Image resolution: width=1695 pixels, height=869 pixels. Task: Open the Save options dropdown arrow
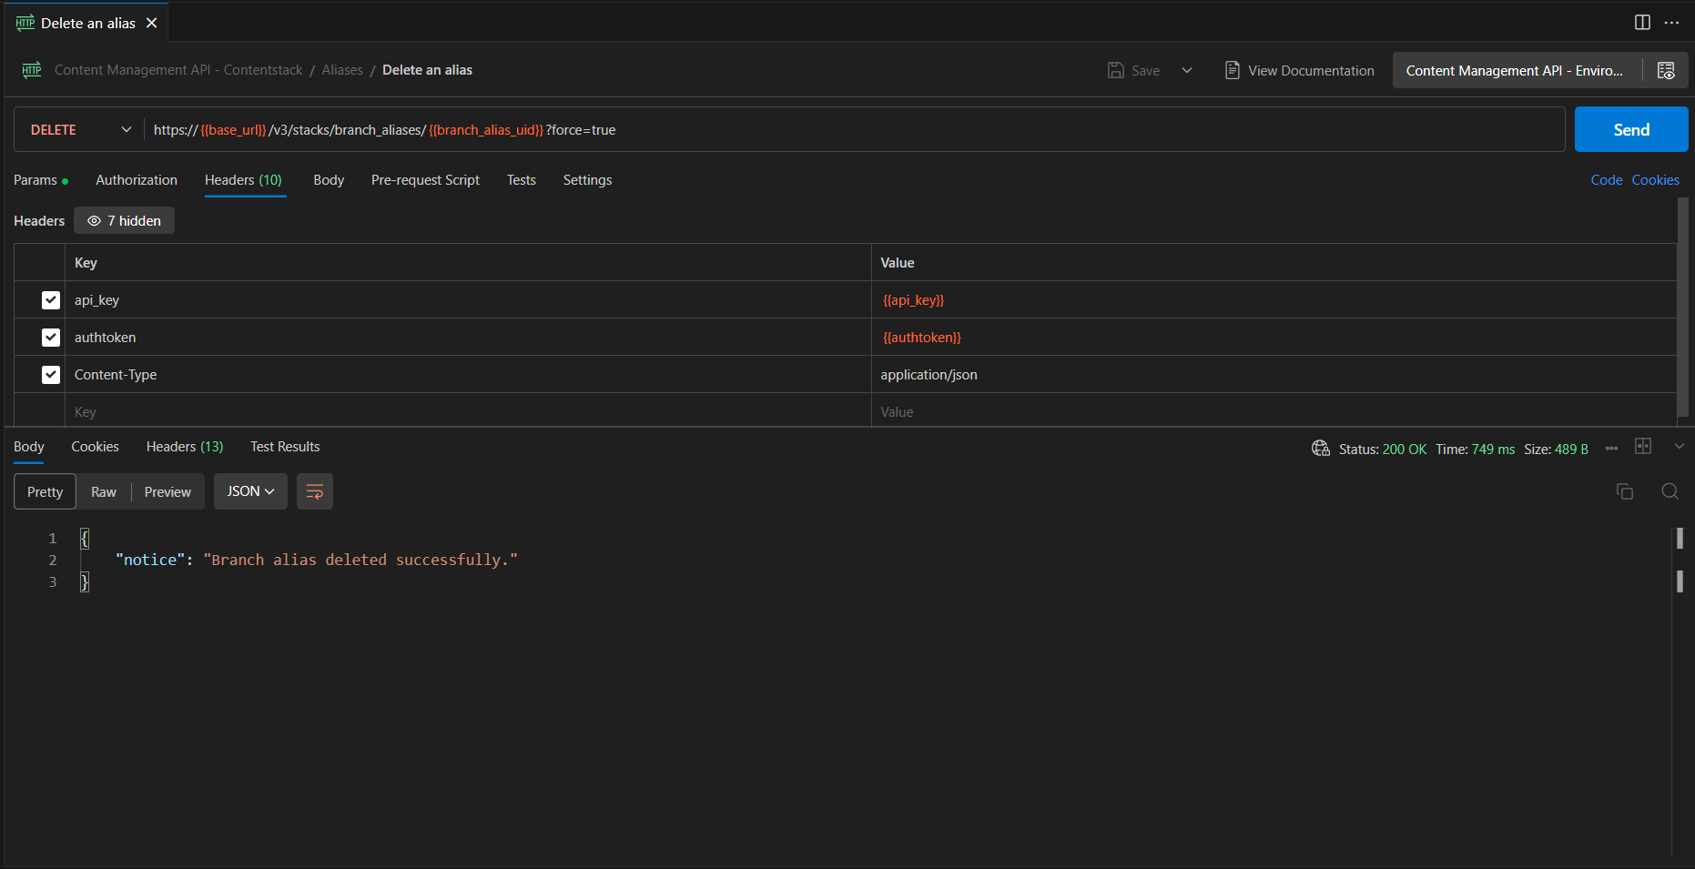1187,71
